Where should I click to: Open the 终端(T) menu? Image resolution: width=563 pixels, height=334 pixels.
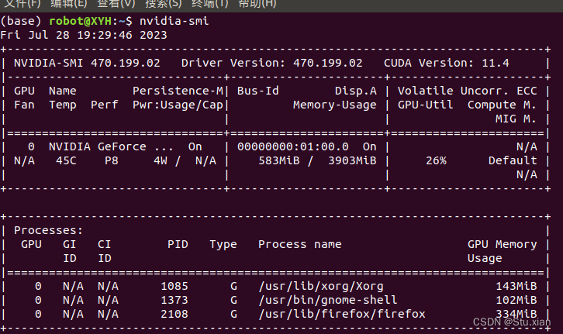(x=209, y=4)
